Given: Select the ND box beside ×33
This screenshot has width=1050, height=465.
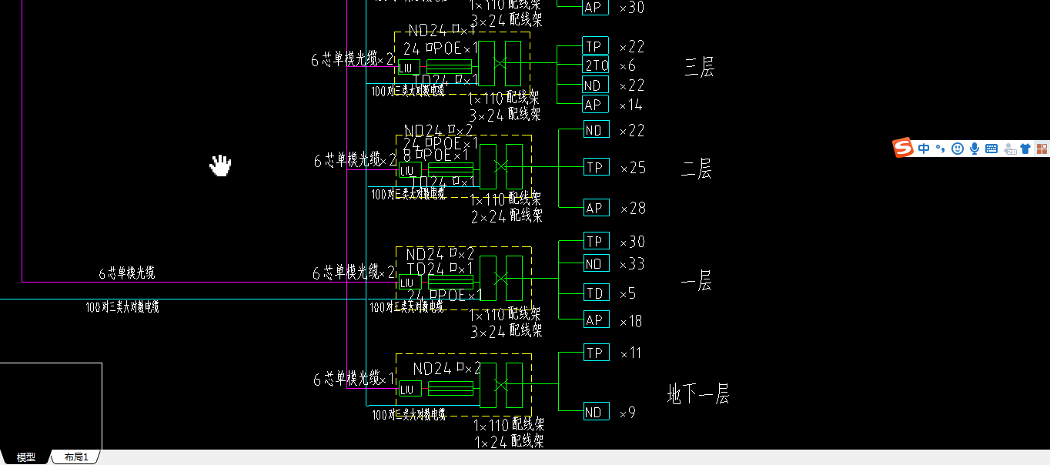Looking at the screenshot, I should pyautogui.click(x=596, y=264).
